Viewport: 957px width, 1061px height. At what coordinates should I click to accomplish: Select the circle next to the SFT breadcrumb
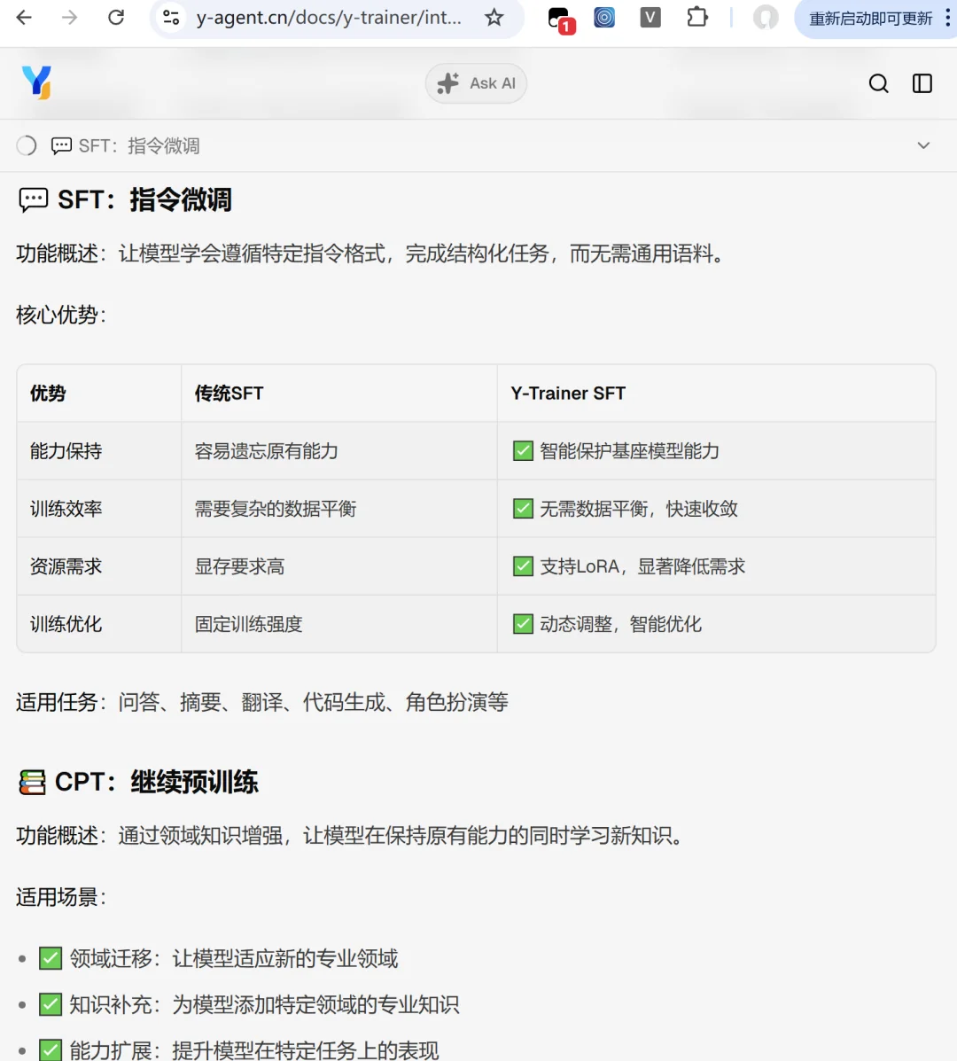[x=26, y=144]
